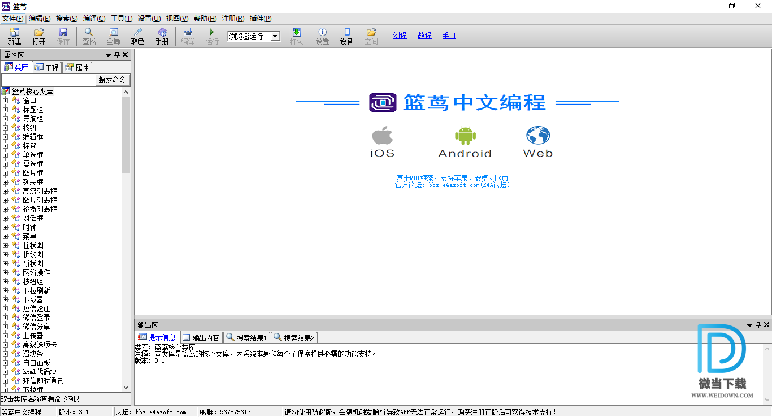Switch to the 类库 tab
The width and height of the screenshot is (772, 417).
[16, 67]
